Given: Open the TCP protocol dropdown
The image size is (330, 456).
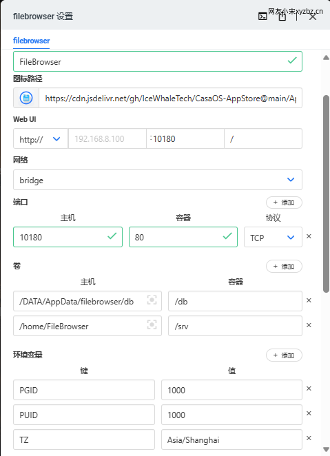Looking at the screenshot, I should [x=273, y=238].
